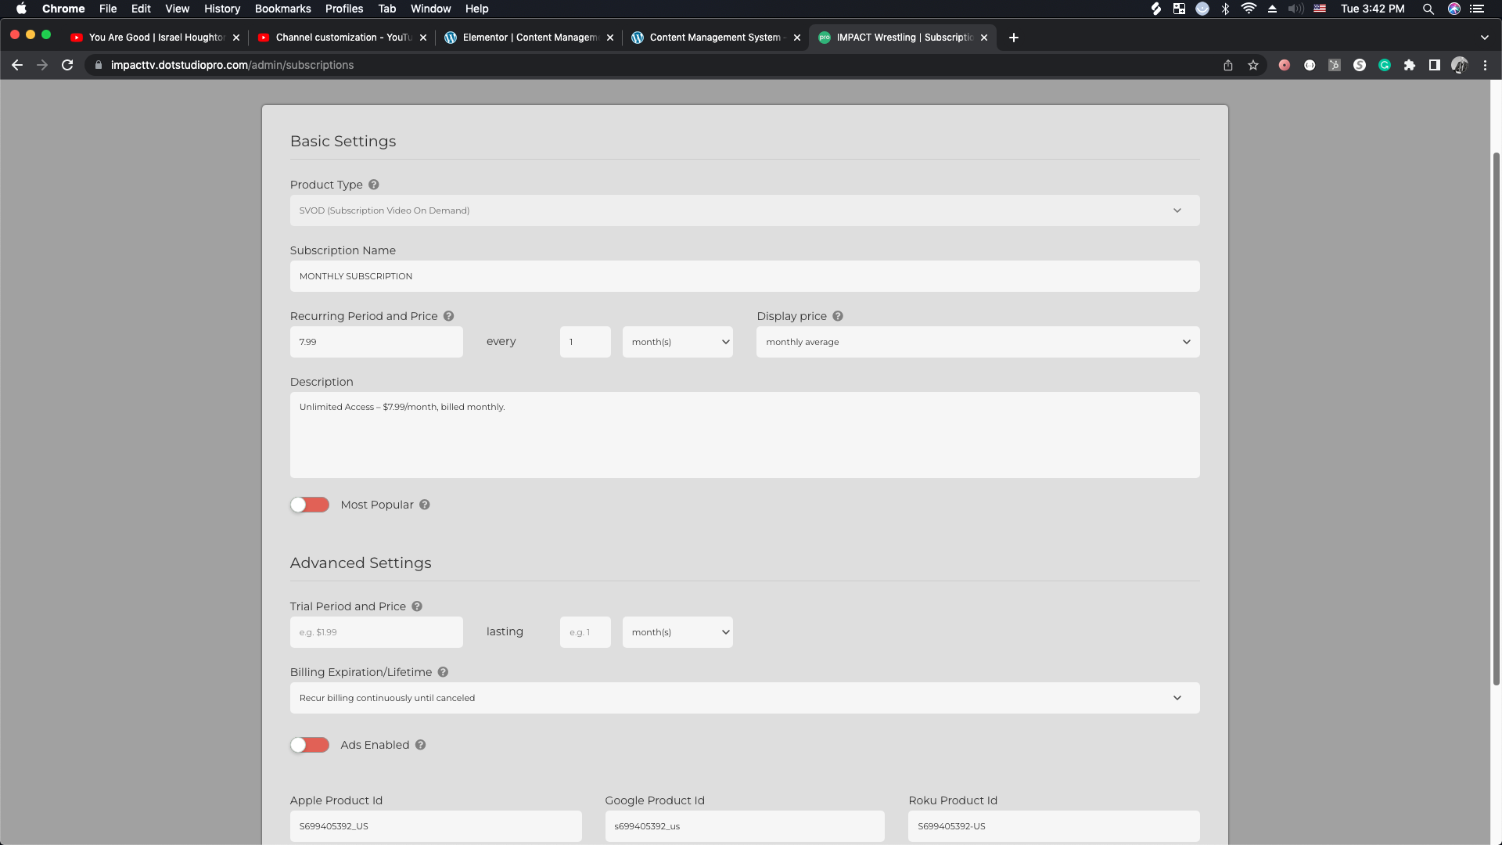The image size is (1502, 845).
Task: Open the Grammarly extension icon
Action: pos(1385,65)
